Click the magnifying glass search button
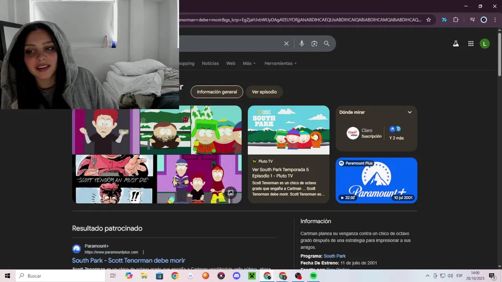 pyautogui.click(x=327, y=43)
